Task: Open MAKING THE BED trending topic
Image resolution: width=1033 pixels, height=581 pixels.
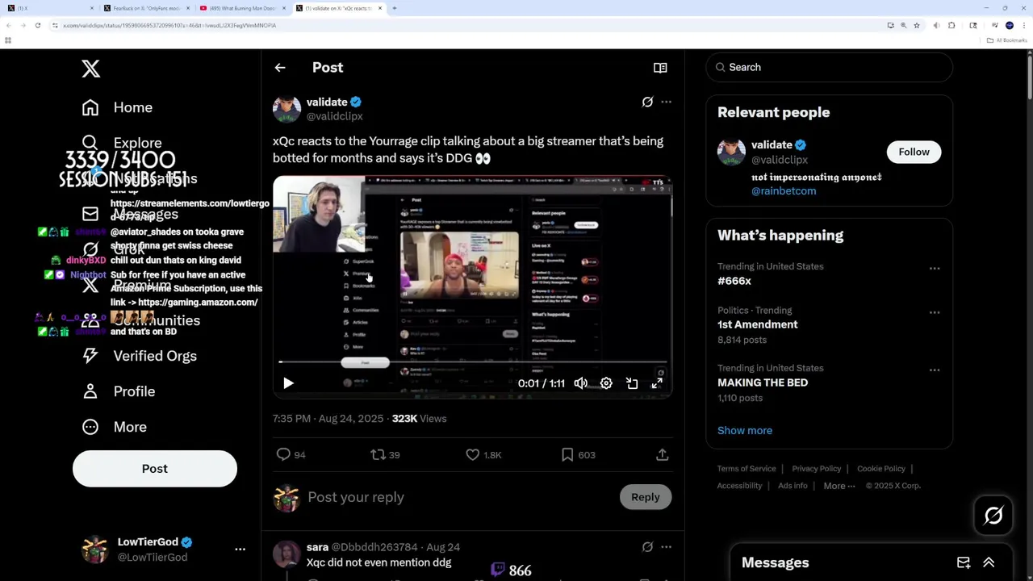Action: tap(763, 382)
